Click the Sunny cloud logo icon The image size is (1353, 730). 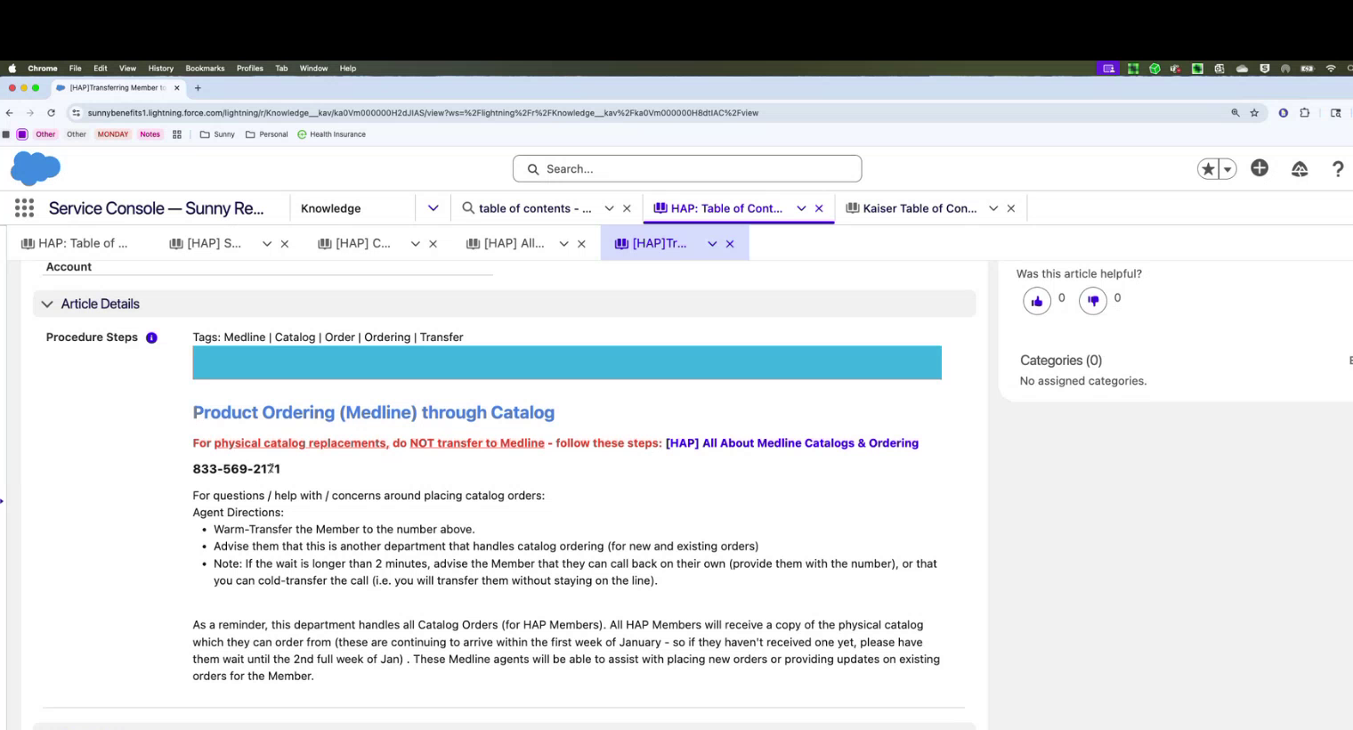coord(35,168)
